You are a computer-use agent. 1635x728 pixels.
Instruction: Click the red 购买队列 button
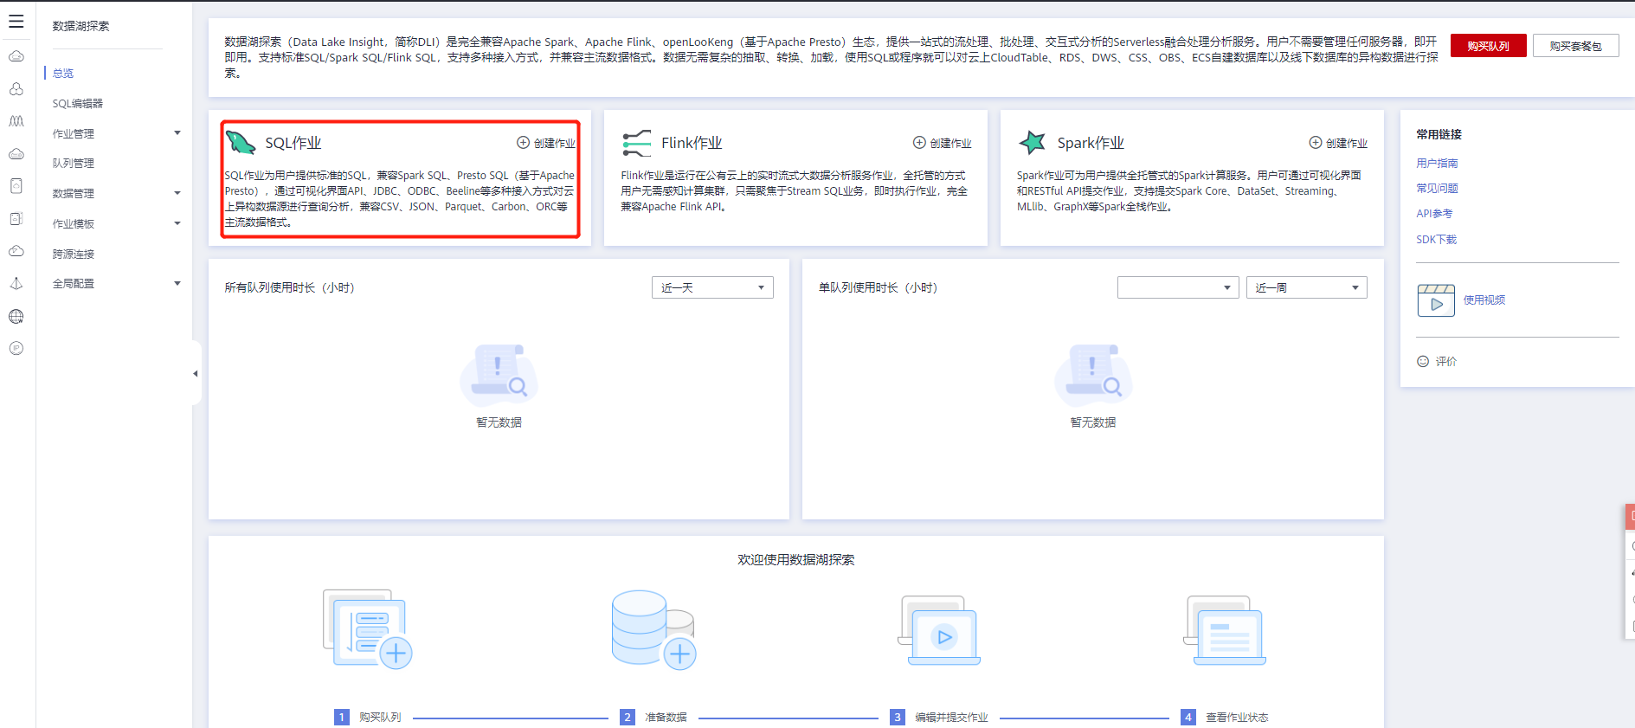1489,46
